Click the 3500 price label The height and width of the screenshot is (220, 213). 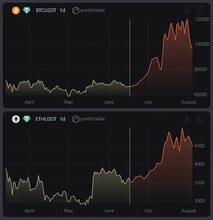coord(199,183)
